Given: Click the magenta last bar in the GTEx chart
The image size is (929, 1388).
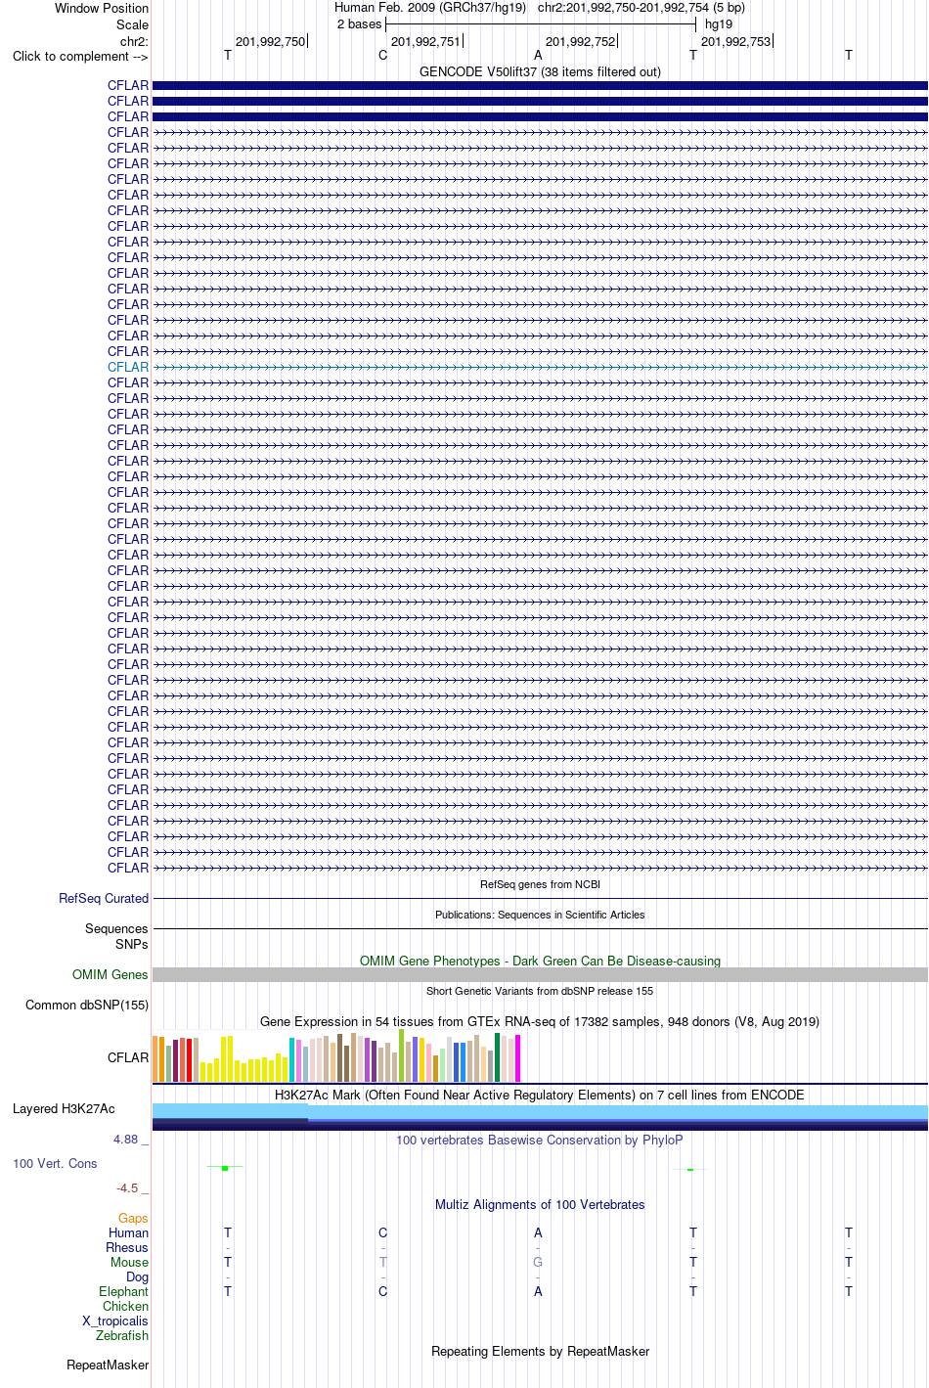Looking at the screenshot, I should [518, 1057].
